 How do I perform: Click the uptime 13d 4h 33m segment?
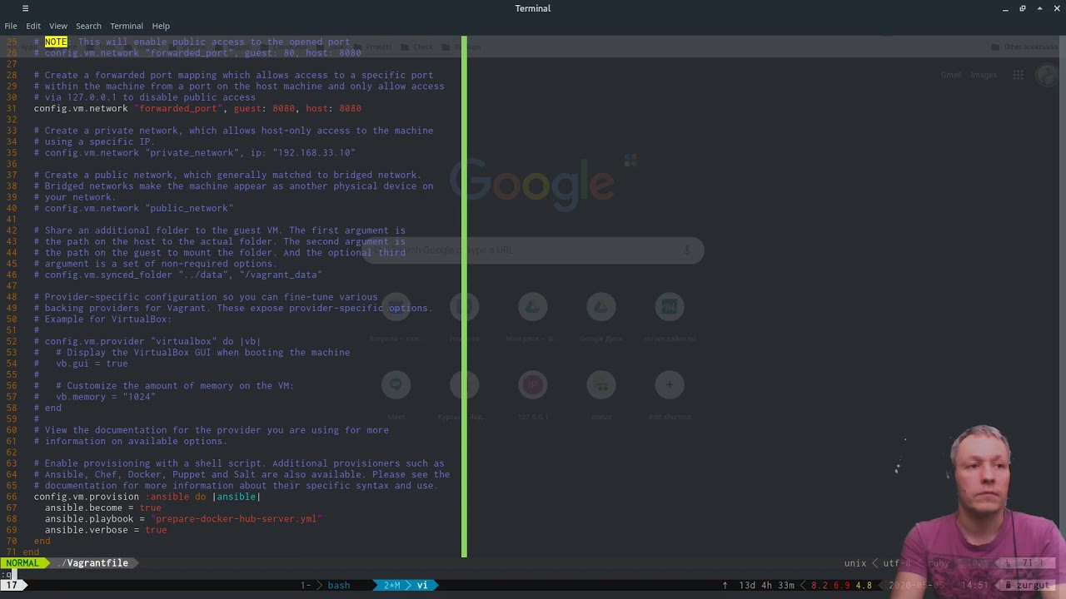(766, 586)
